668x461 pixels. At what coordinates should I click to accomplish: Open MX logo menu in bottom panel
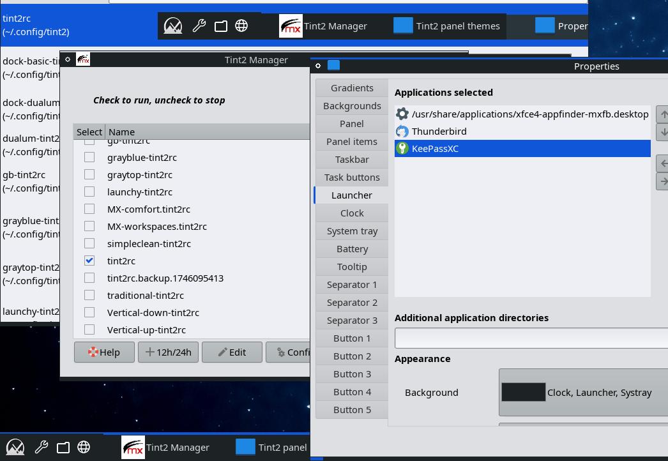15,447
